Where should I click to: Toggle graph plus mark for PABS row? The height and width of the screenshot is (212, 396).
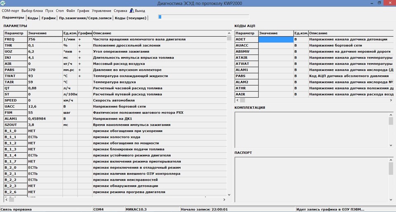pyautogui.click(x=85, y=70)
